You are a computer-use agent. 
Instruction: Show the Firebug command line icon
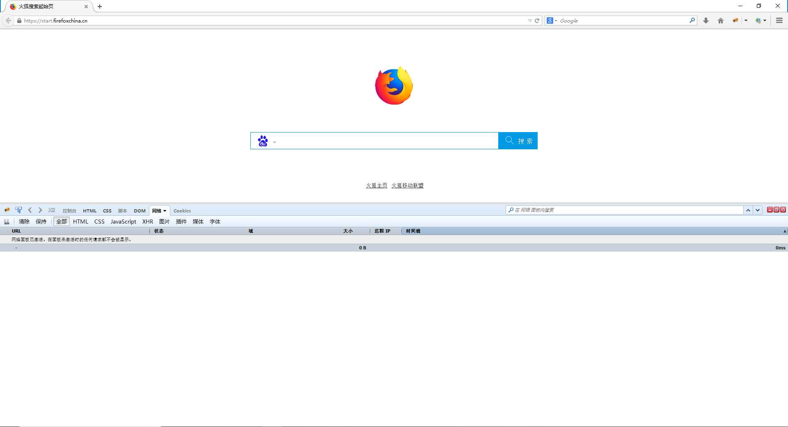[52, 210]
